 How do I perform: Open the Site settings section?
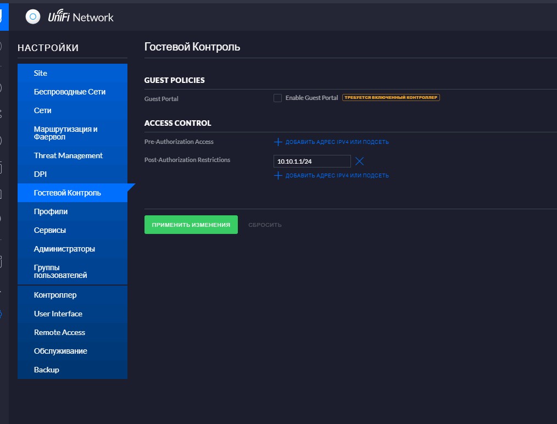coord(41,73)
